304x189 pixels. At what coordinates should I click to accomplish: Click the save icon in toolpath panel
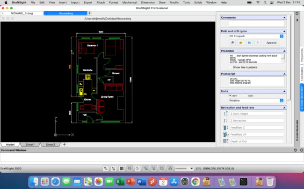pos(249,42)
